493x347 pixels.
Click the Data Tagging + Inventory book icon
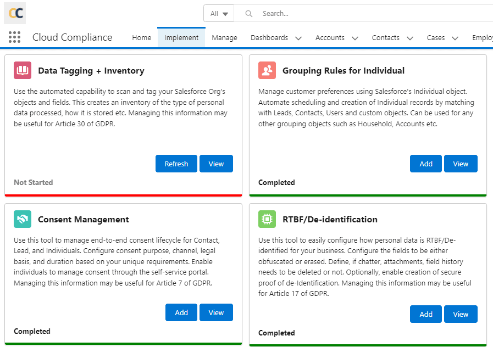tap(23, 70)
